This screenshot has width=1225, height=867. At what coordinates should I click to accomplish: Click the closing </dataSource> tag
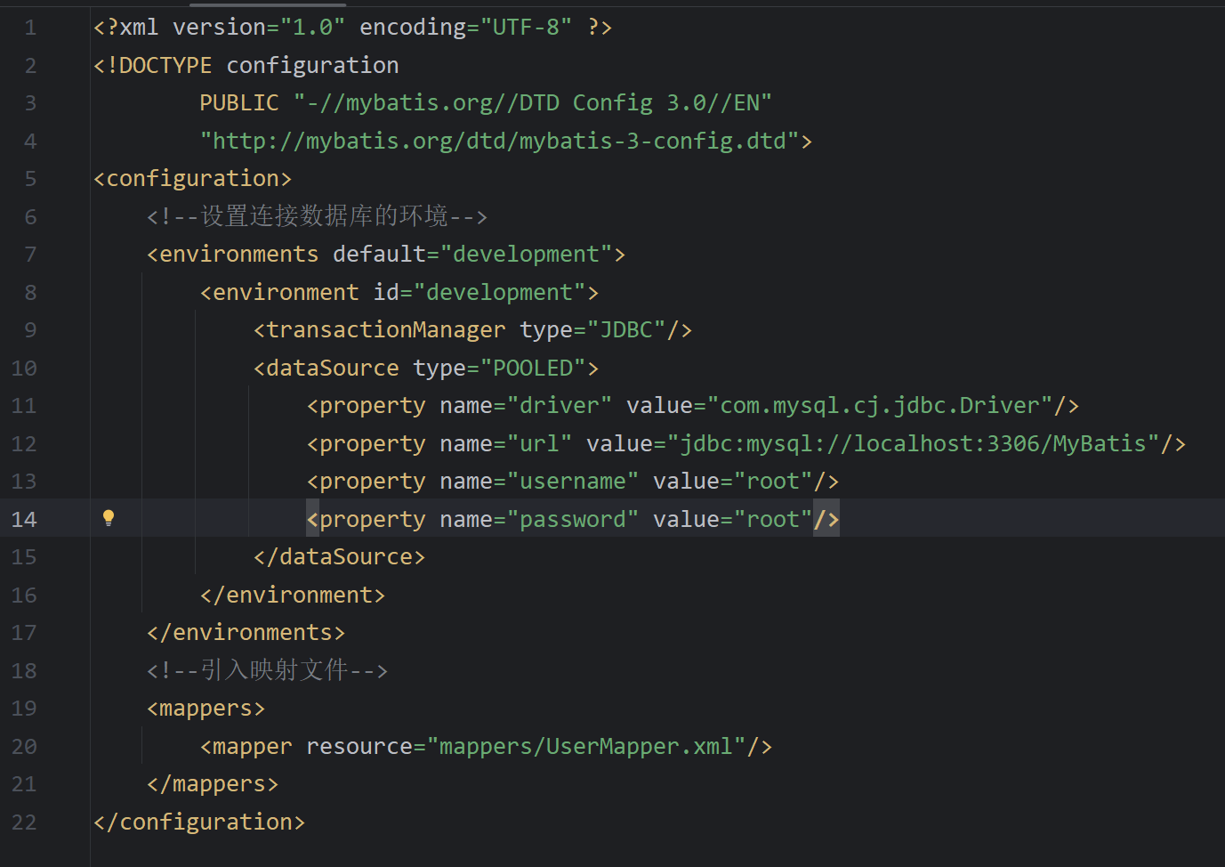(339, 557)
